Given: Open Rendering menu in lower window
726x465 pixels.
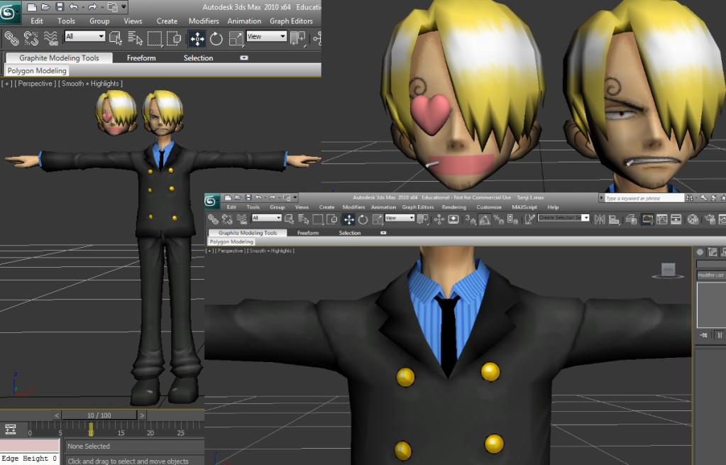Looking at the screenshot, I should pyautogui.click(x=453, y=207).
